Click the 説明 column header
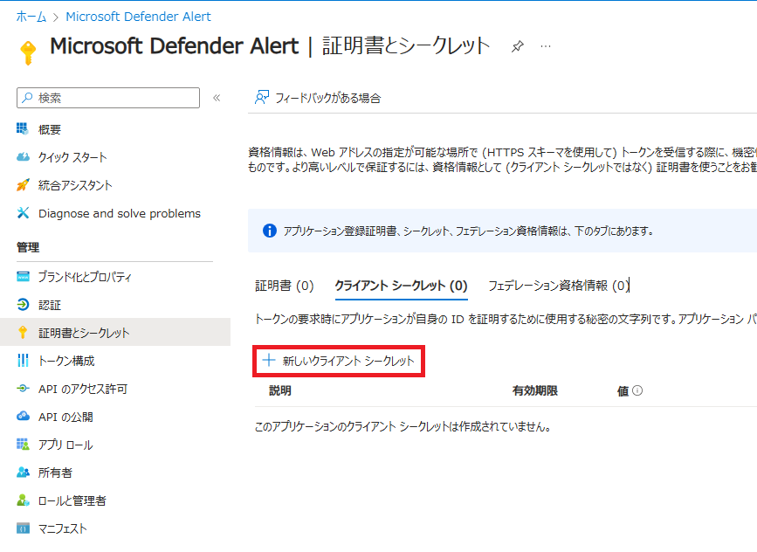The width and height of the screenshot is (757, 552). (x=280, y=390)
